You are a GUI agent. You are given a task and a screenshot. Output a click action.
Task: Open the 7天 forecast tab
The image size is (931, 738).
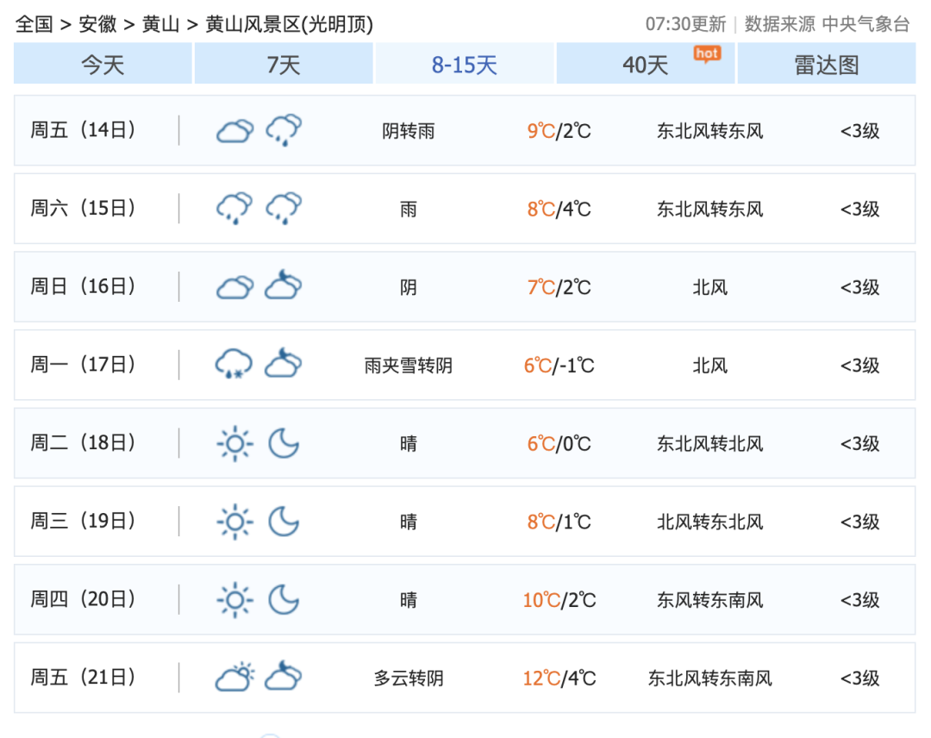pos(284,65)
